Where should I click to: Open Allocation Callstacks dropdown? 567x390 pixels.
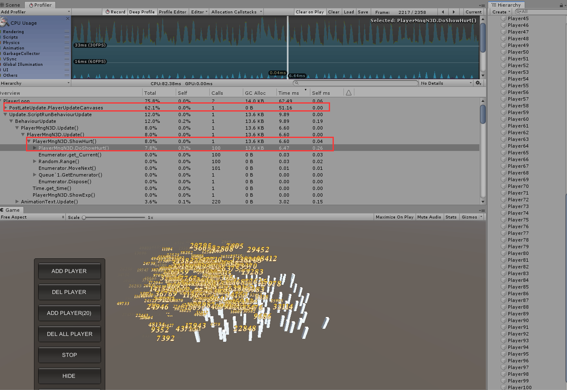click(x=237, y=12)
